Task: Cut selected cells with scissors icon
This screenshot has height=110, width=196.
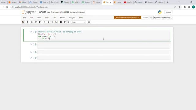Action: click(x=32, y=22)
